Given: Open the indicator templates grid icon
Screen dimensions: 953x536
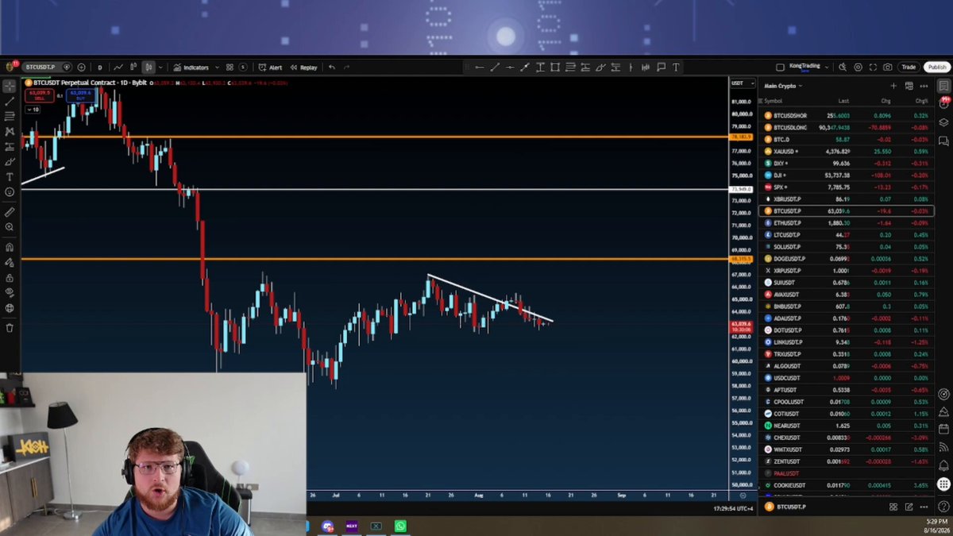Looking at the screenshot, I should pos(230,67).
